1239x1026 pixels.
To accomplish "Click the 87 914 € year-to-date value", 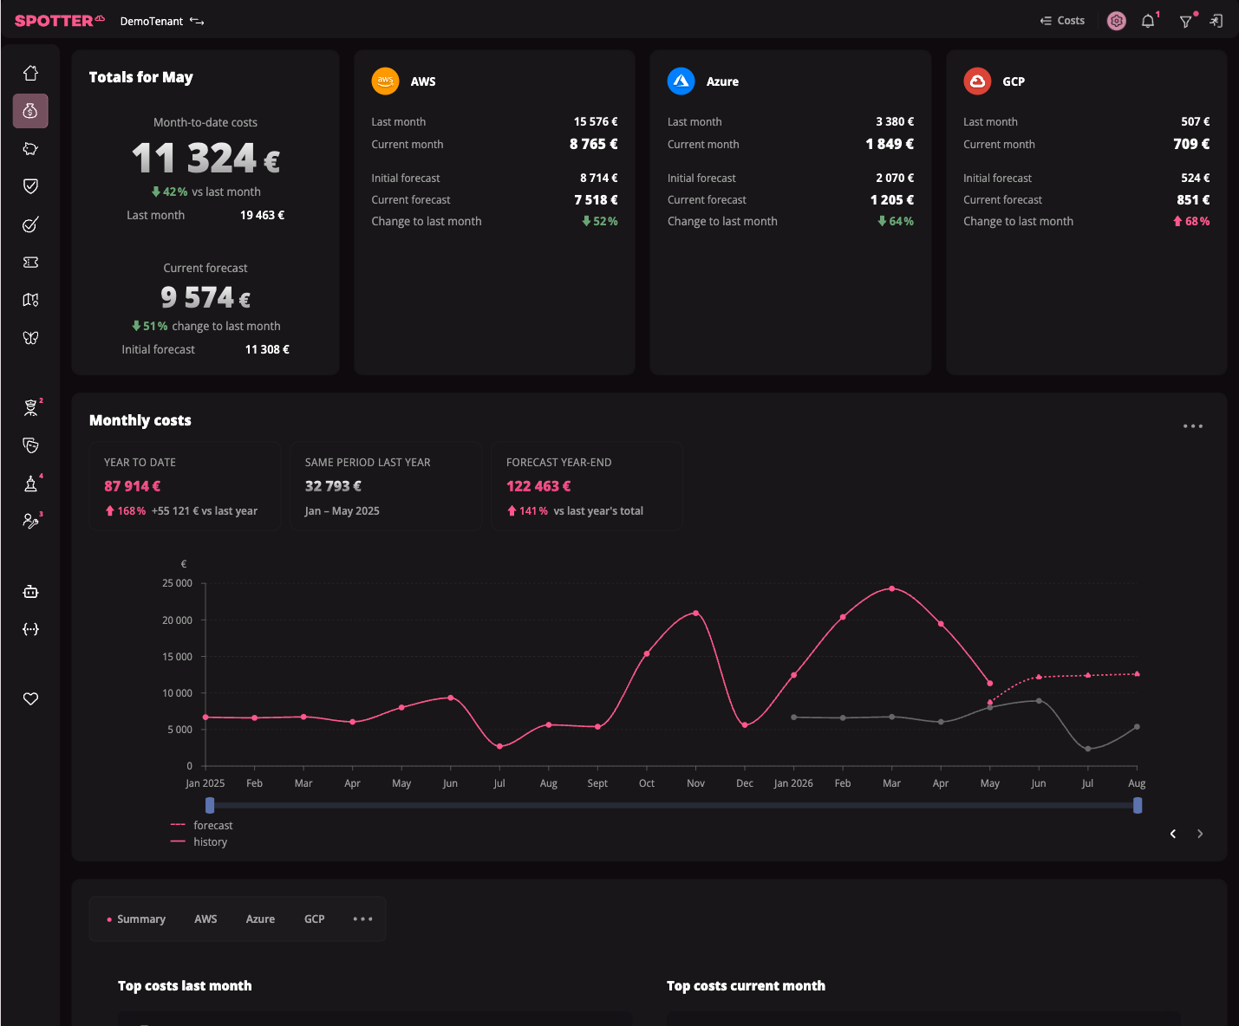I will coord(133,486).
